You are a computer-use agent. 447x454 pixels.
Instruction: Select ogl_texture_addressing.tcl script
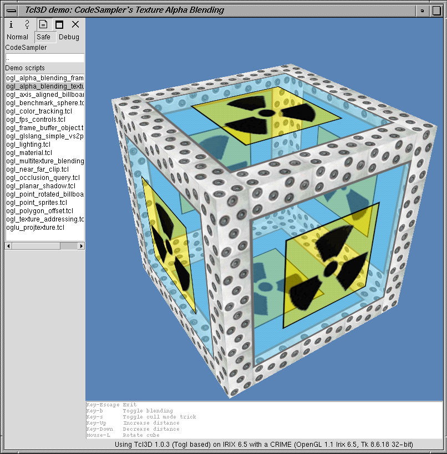pyautogui.click(x=45, y=219)
